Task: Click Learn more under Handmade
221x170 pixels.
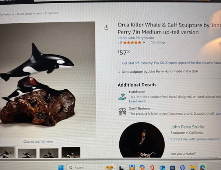Action: pyautogui.click(x=137, y=101)
